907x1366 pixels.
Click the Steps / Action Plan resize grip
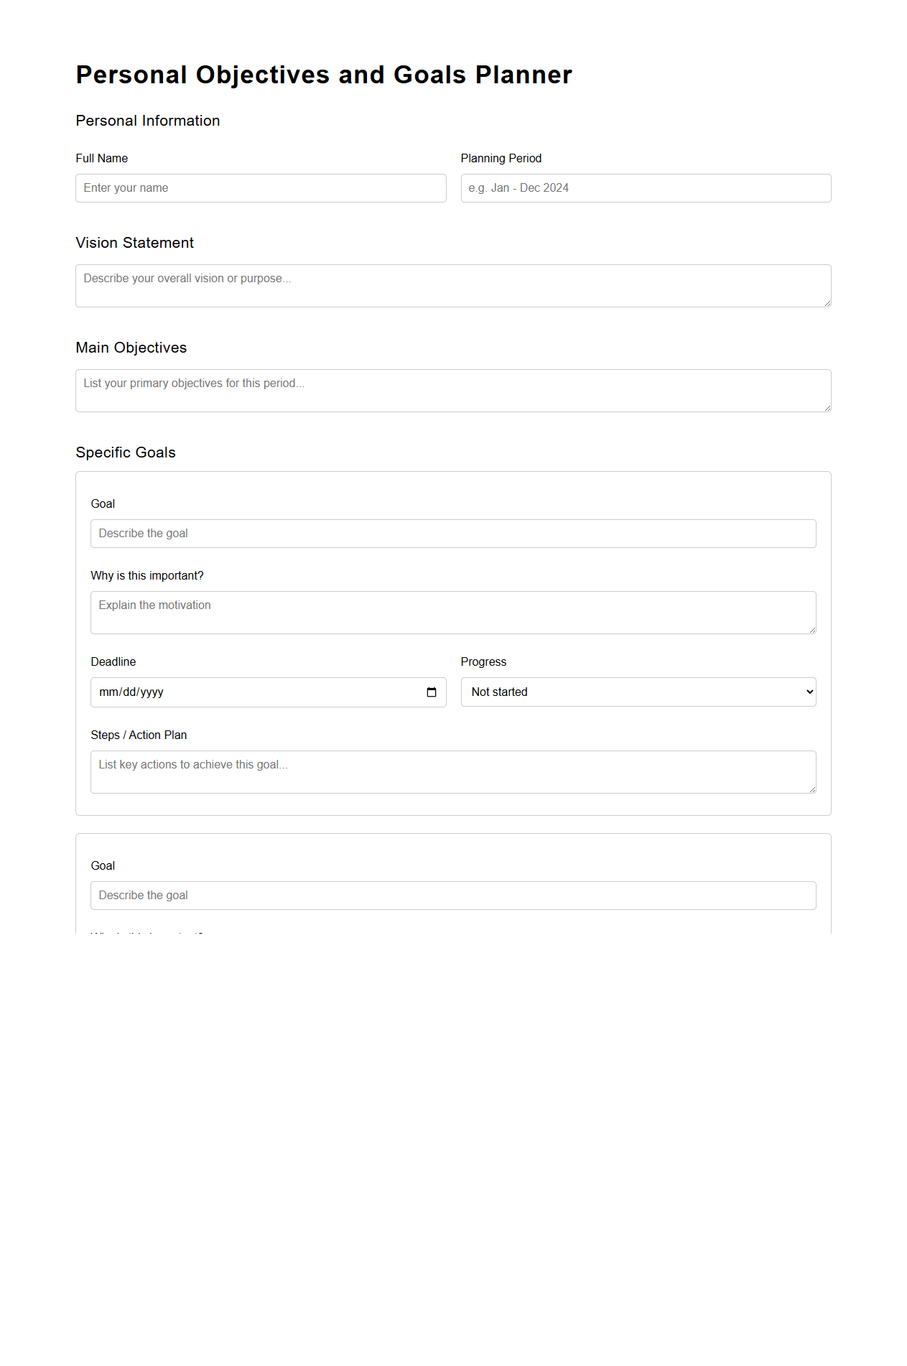click(x=813, y=790)
